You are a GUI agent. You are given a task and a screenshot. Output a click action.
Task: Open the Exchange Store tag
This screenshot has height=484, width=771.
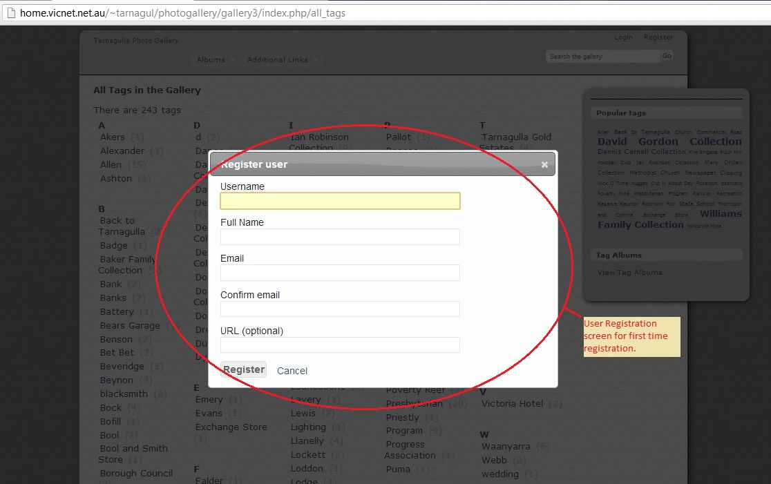[231, 427]
